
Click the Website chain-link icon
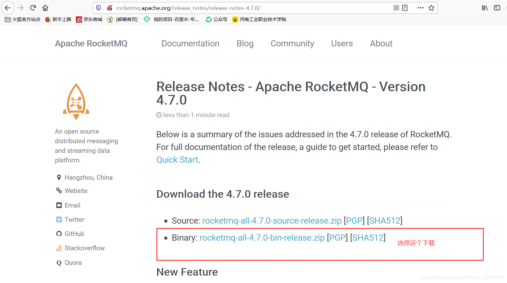tap(59, 191)
